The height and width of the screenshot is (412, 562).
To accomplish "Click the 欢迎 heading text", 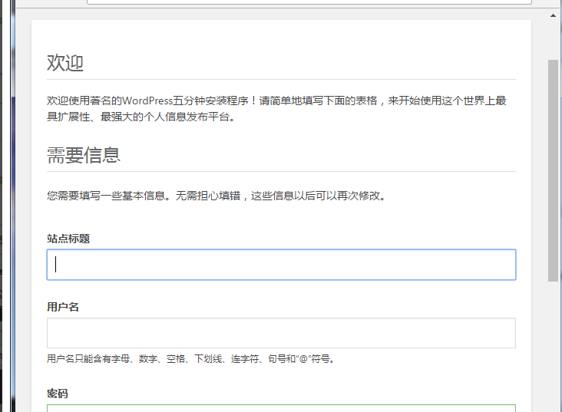I will click(x=65, y=63).
